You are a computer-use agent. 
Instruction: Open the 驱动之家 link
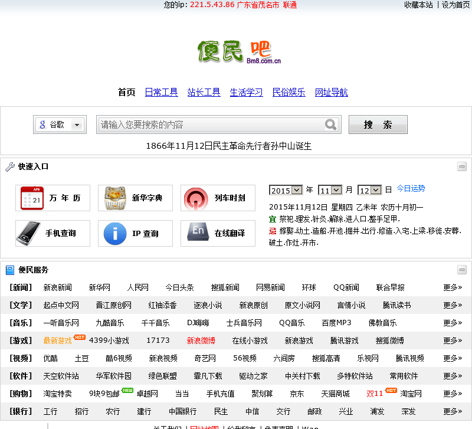[253, 376]
